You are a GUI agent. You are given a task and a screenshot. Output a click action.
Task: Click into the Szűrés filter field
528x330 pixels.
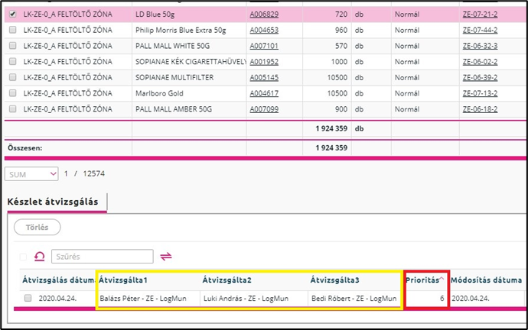103,257
